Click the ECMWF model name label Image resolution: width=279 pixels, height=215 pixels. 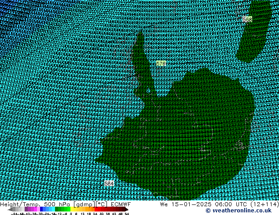pyautogui.click(x=121, y=204)
